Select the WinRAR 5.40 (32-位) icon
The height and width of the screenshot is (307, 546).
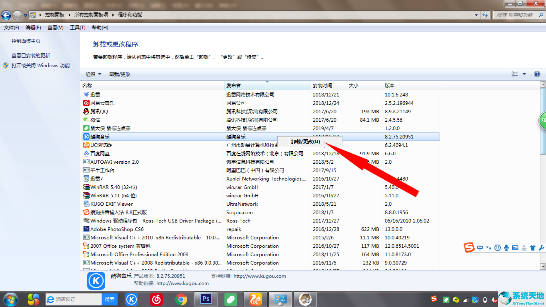point(86,187)
